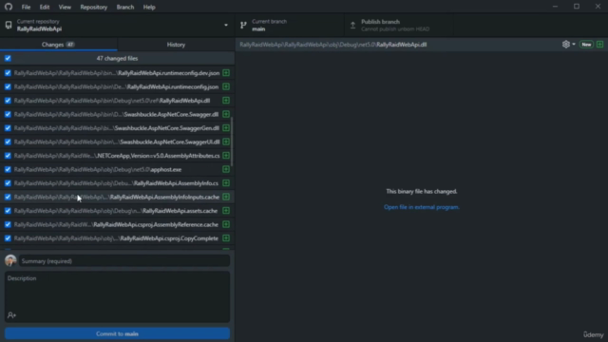This screenshot has width=608, height=342.
Task: Switch to the History tab
Action: click(x=176, y=45)
